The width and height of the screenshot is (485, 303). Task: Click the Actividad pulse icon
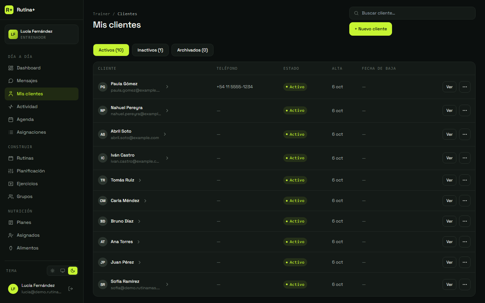coord(11,107)
